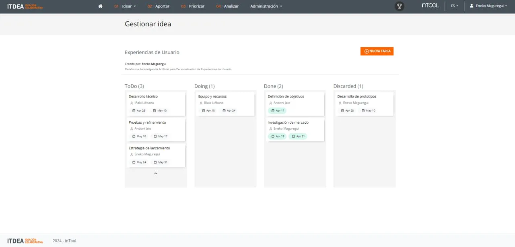Click the Doing (1) column header
515x247 pixels.
pos(204,86)
